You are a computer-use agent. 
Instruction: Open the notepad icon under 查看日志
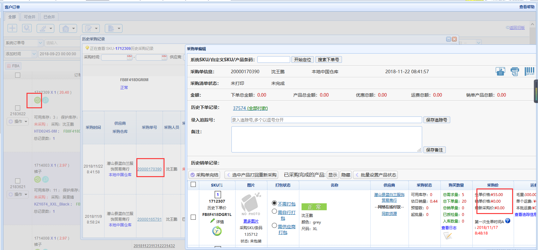448,235
